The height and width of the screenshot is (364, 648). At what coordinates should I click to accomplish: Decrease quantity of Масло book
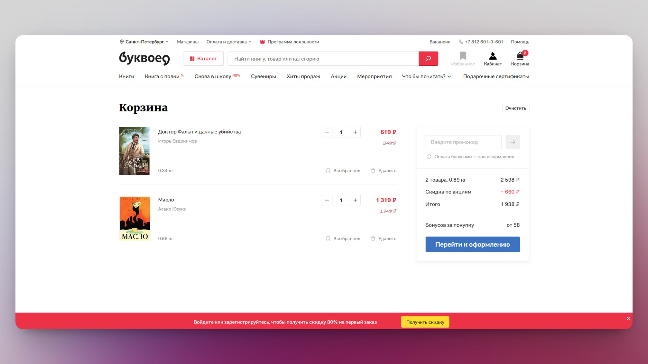(x=327, y=200)
